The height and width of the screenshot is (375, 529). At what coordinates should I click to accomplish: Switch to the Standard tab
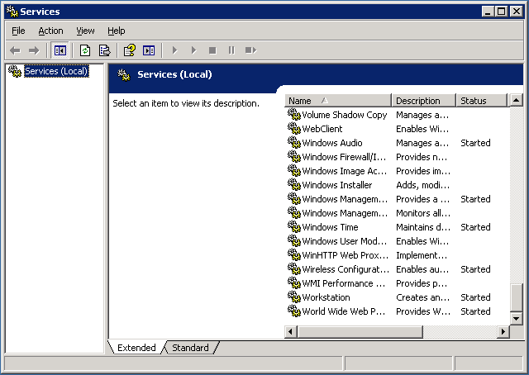coord(190,348)
